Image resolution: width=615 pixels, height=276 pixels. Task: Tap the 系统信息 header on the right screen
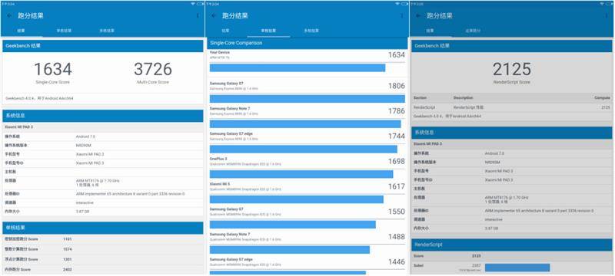[512, 133]
